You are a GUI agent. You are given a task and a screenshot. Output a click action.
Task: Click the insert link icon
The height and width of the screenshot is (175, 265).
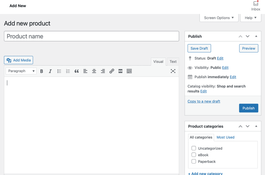112,71
